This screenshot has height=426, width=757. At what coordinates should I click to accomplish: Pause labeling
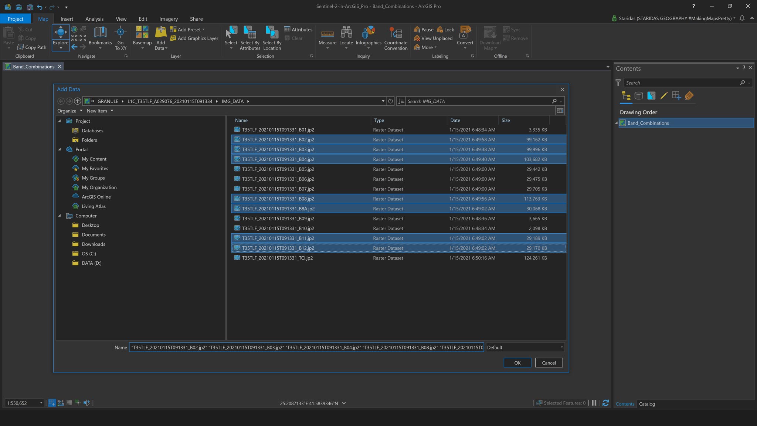point(424,30)
